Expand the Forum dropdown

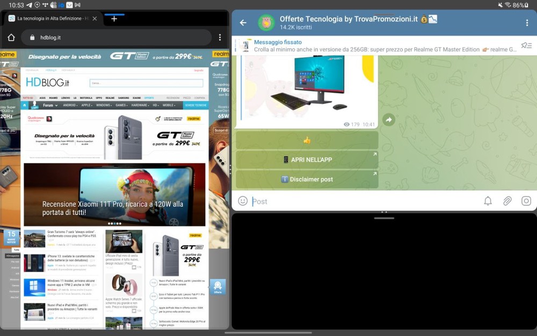point(50,105)
